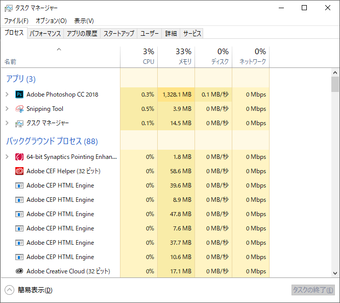This screenshot has height=303, width=340.
Task: Switch to the サービス tab
Action: tap(191, 33)
